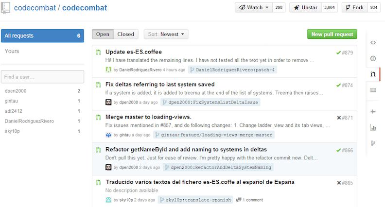
Task: Click the failed X status for #871
Action: [x=339, y=118]
